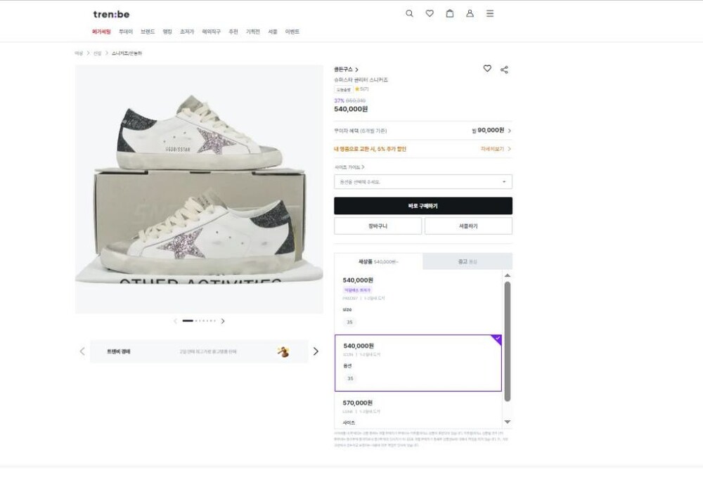Open the hamburger menu icon
The height and width of the screenshot is (480, 703).
coord(490,13)
